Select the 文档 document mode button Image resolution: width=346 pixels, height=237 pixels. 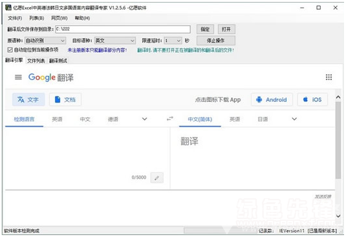tap(65, 99)
